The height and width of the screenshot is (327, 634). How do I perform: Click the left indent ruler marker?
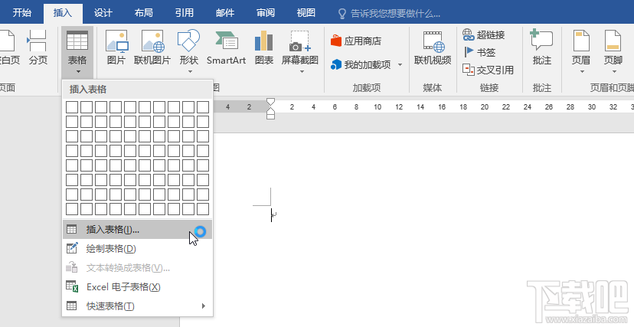tap(270, 116)
